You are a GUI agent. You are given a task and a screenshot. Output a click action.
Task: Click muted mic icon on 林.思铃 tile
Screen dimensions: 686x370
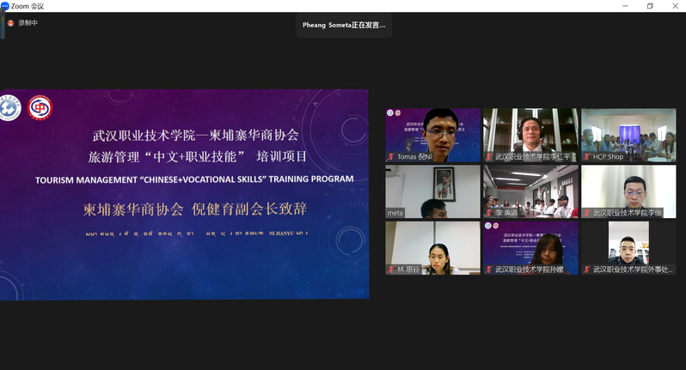[x=392, y=270]
